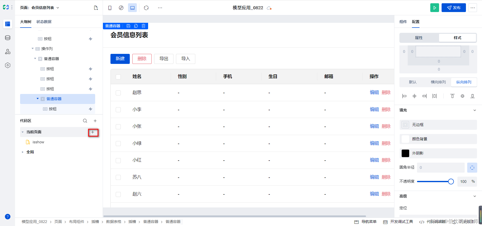Expand the 全局 code group
This screenshot has height=226, width=482.
23,152
